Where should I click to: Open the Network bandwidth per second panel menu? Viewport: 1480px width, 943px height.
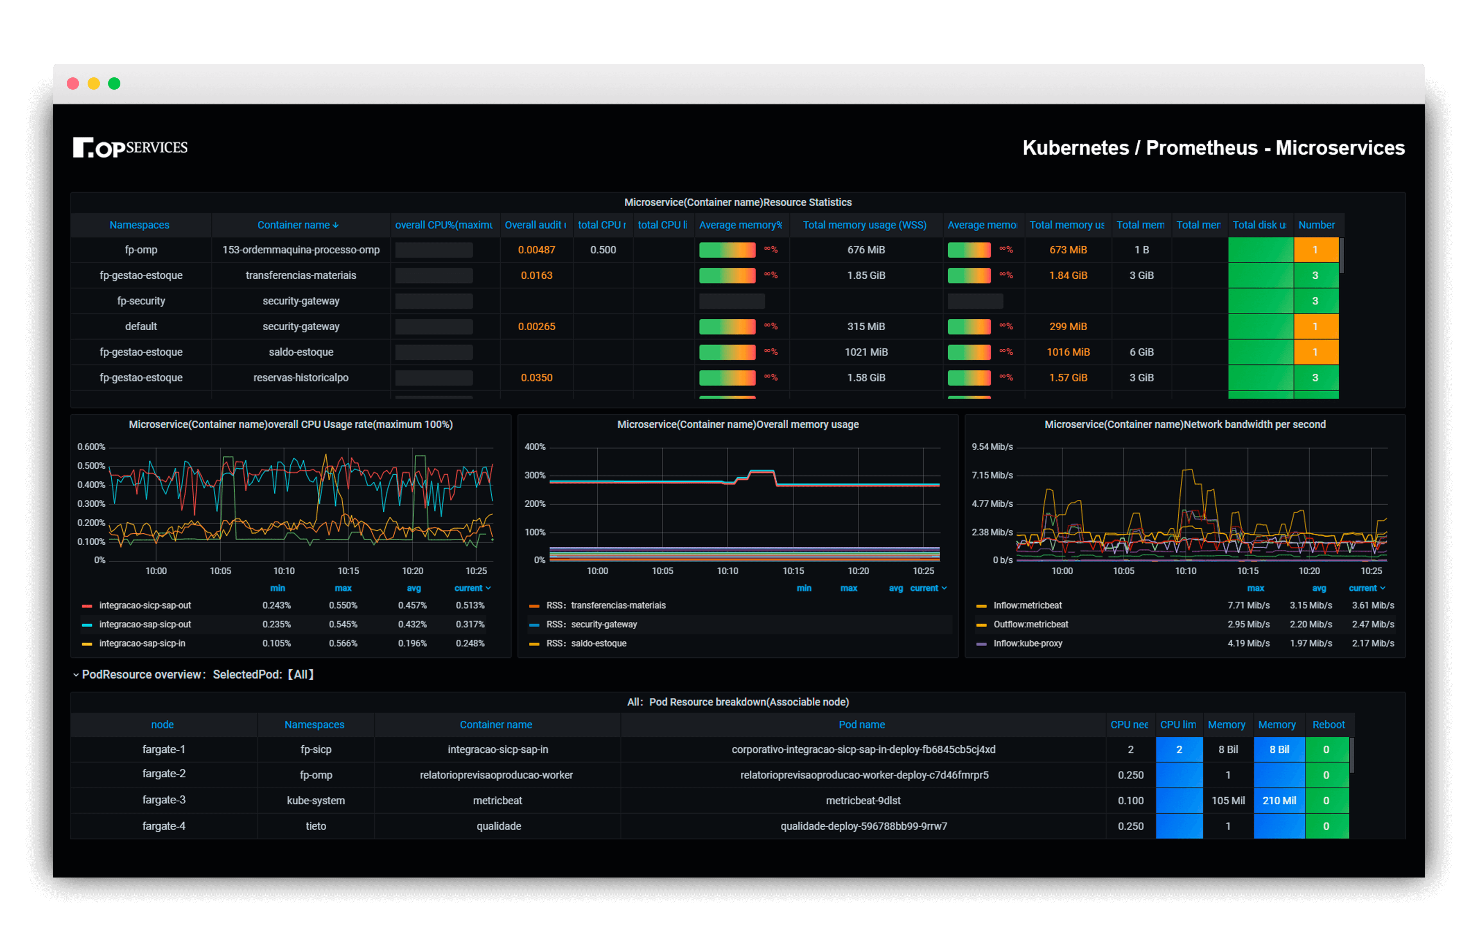1184,424
